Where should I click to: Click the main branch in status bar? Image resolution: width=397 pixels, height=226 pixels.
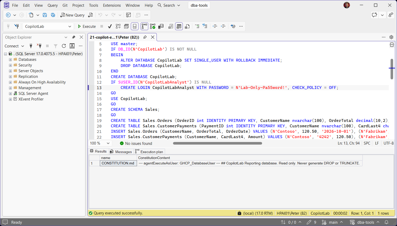click(332, 222)
